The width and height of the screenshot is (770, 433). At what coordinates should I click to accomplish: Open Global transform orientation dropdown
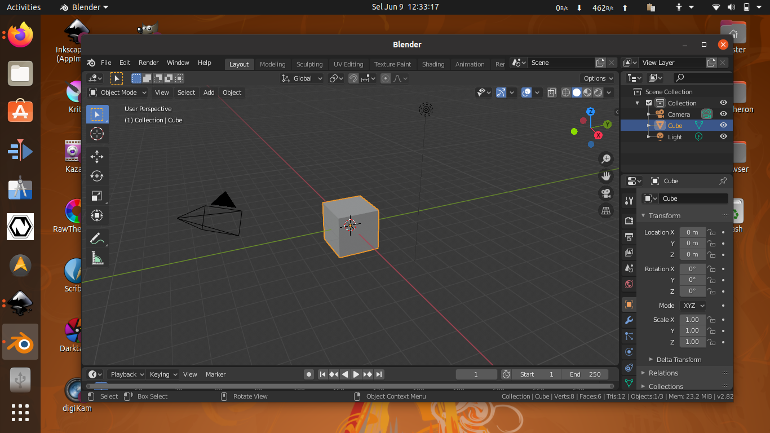click(x=302, y=78)
